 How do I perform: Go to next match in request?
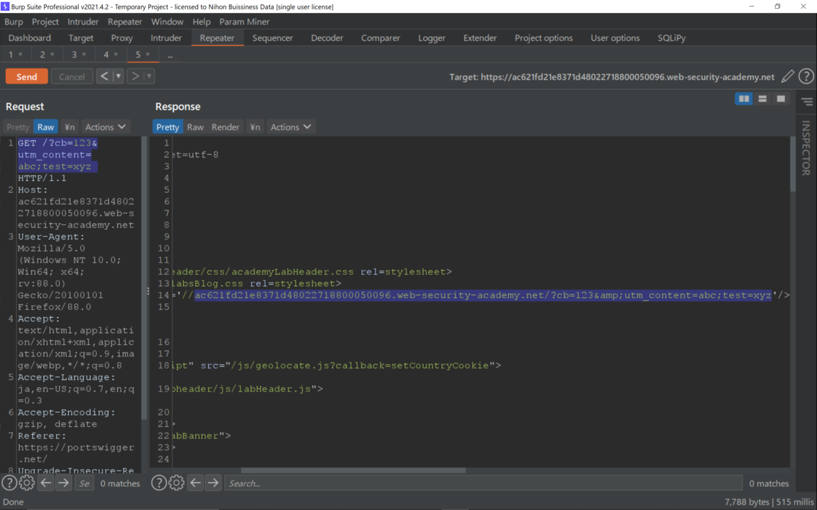coord(63,483)
